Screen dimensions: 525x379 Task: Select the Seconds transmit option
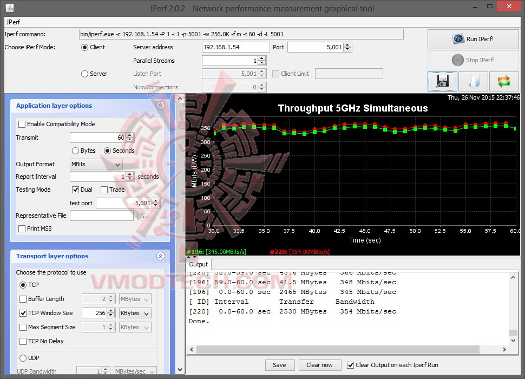107,151
